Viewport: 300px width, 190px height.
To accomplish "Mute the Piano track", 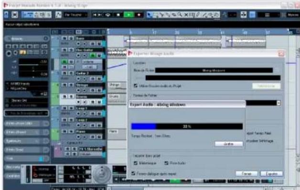I will [64, 131].
